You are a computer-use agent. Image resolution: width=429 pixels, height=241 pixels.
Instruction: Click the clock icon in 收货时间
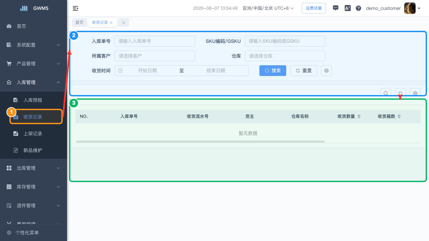120,71
